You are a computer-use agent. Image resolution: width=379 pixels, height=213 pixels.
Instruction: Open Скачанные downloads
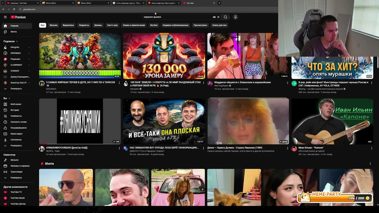pyautogui.click(x=16, y=140)
